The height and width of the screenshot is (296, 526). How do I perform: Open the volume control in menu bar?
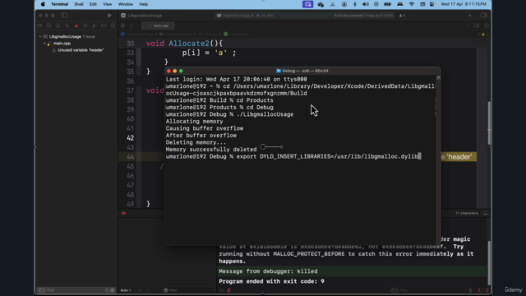point(365,4)
